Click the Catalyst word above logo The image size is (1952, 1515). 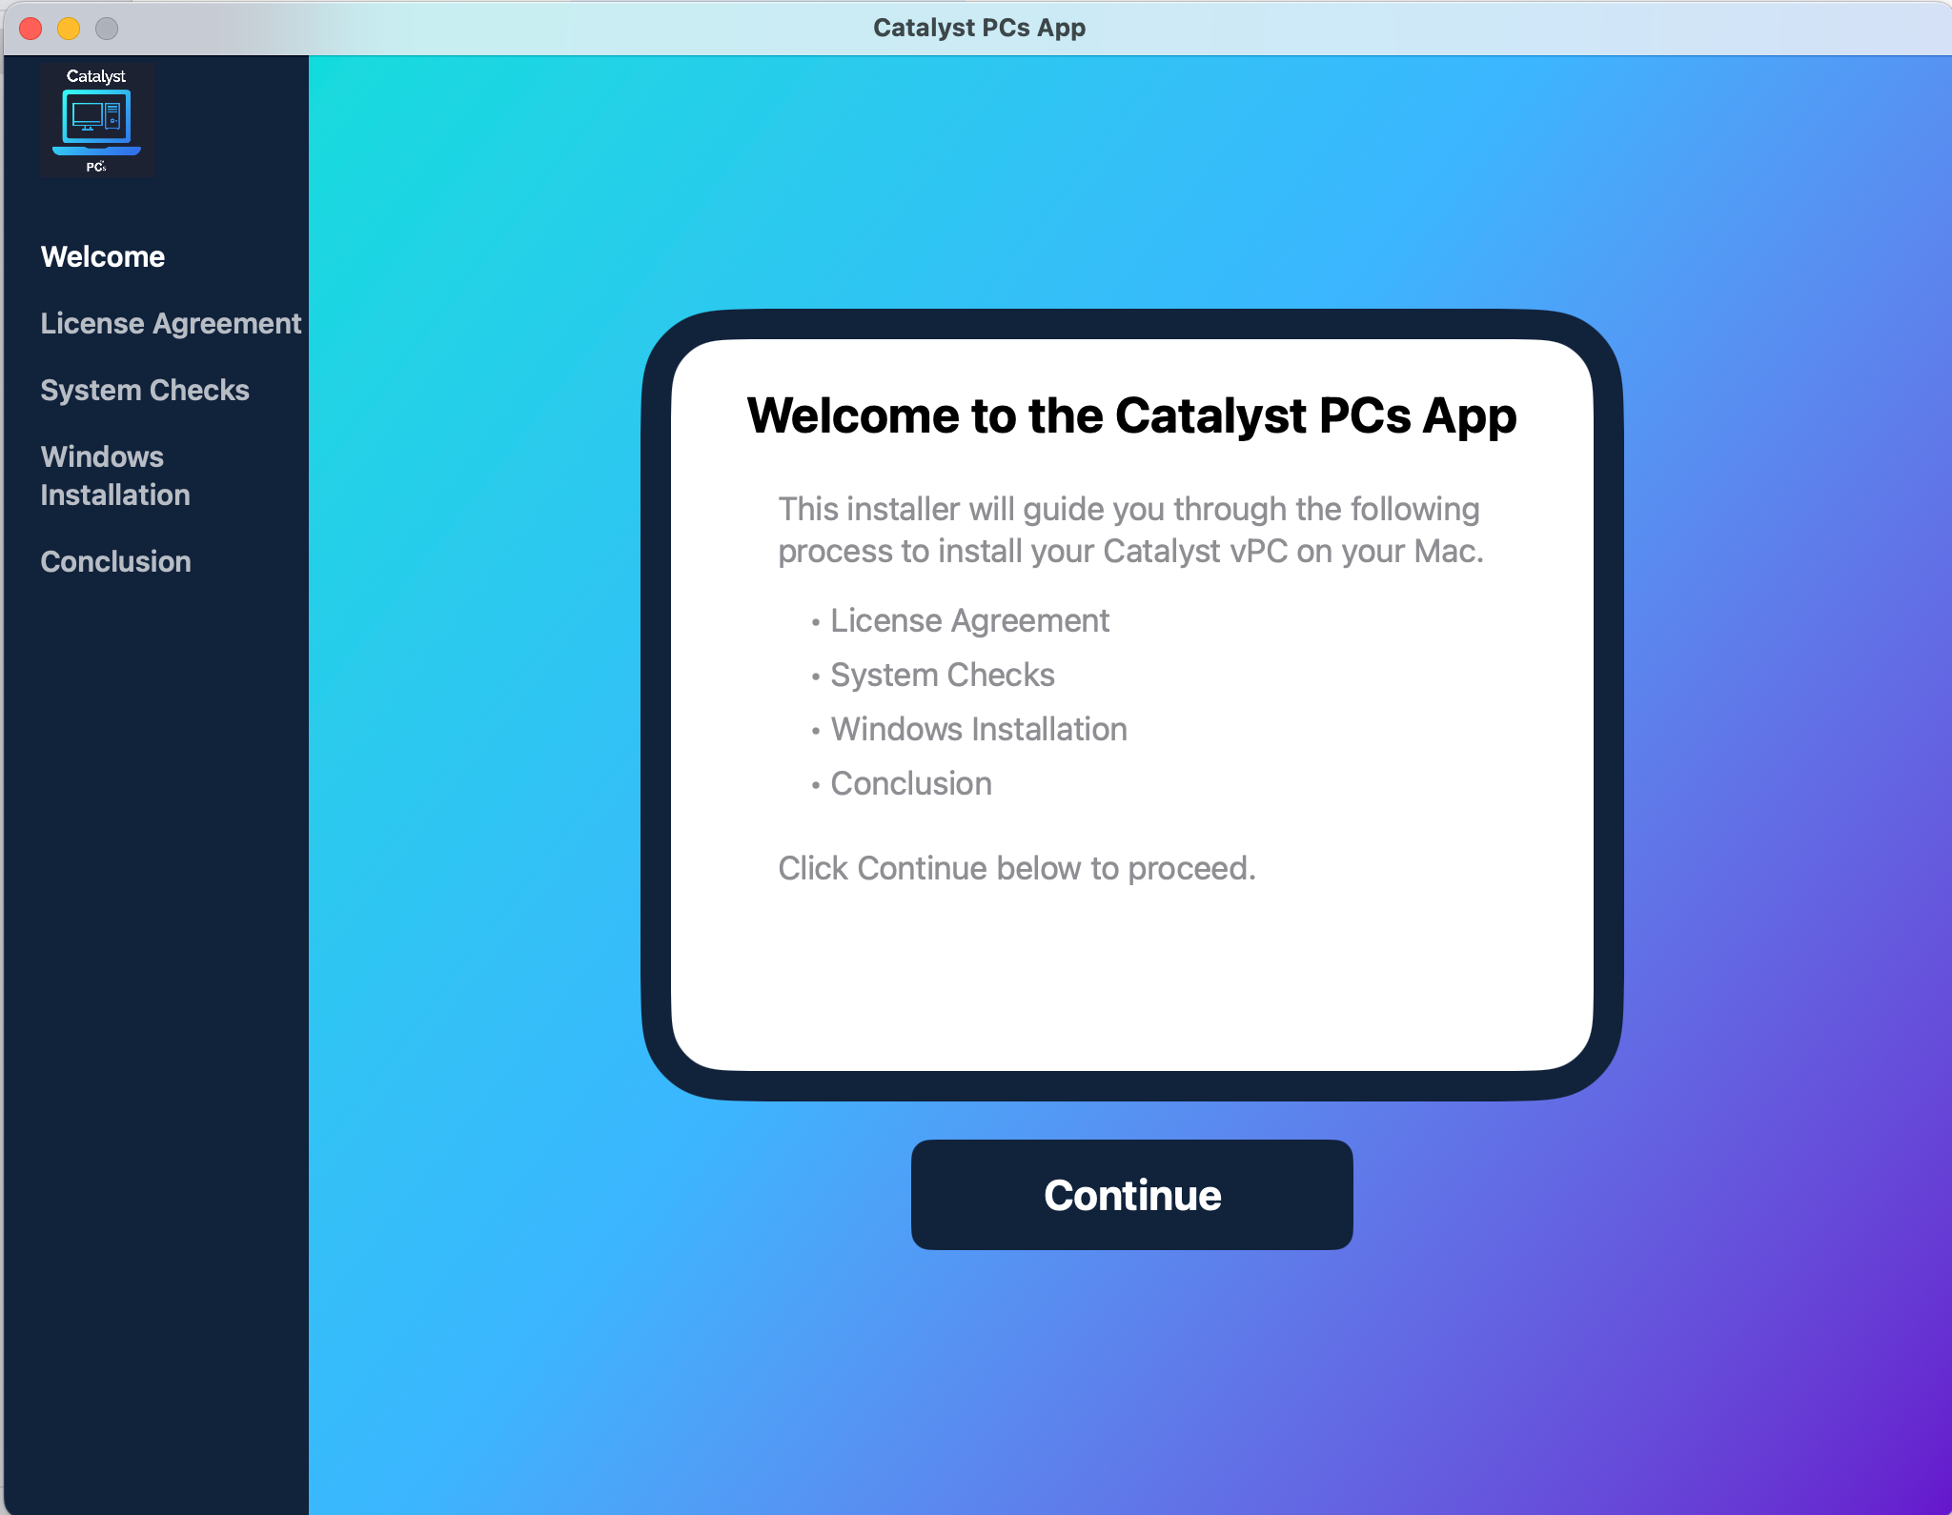95,76
